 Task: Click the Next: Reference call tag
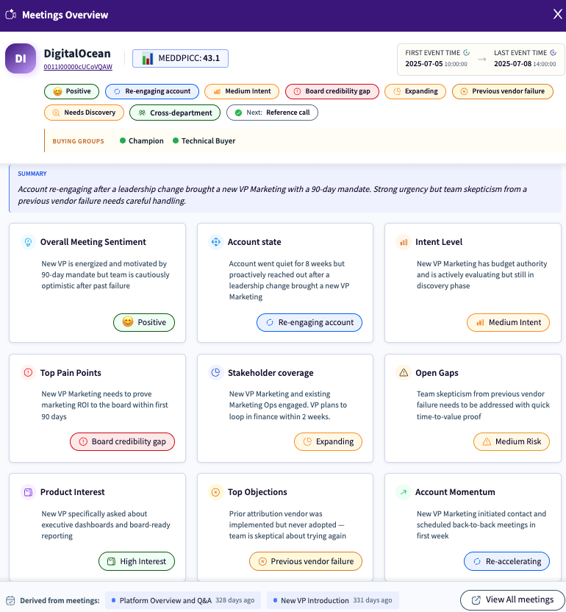(272, 113)
